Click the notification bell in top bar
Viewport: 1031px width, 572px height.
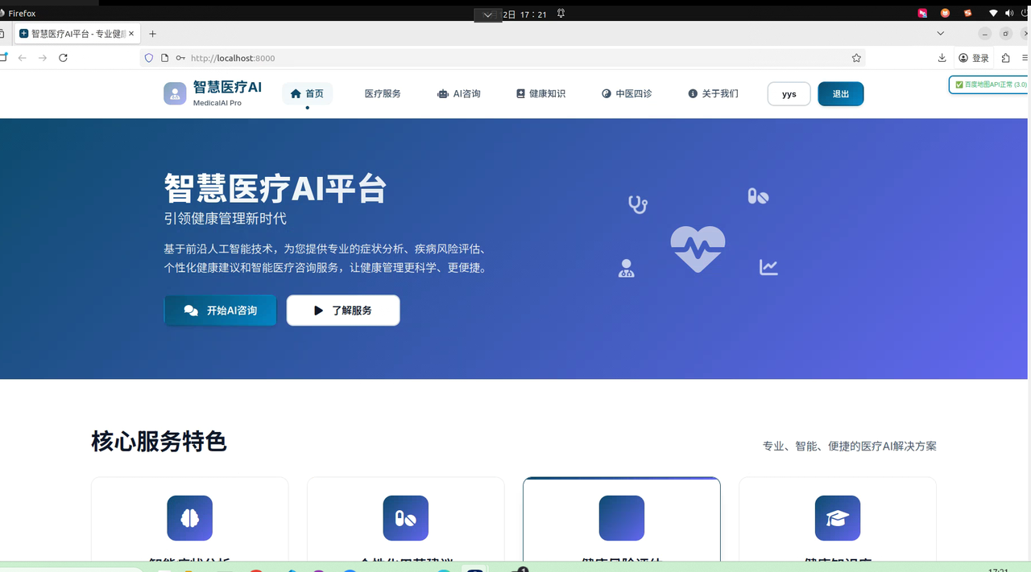[561, 14]
